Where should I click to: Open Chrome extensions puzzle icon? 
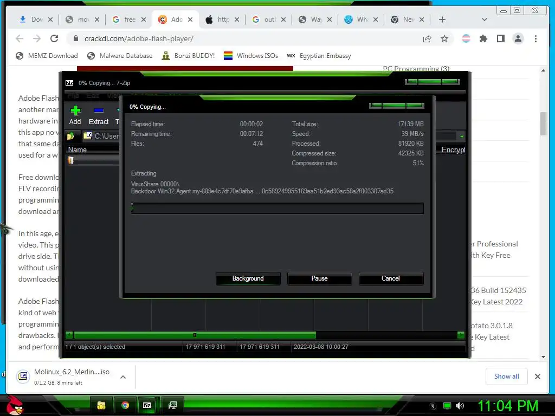[483, 38]
